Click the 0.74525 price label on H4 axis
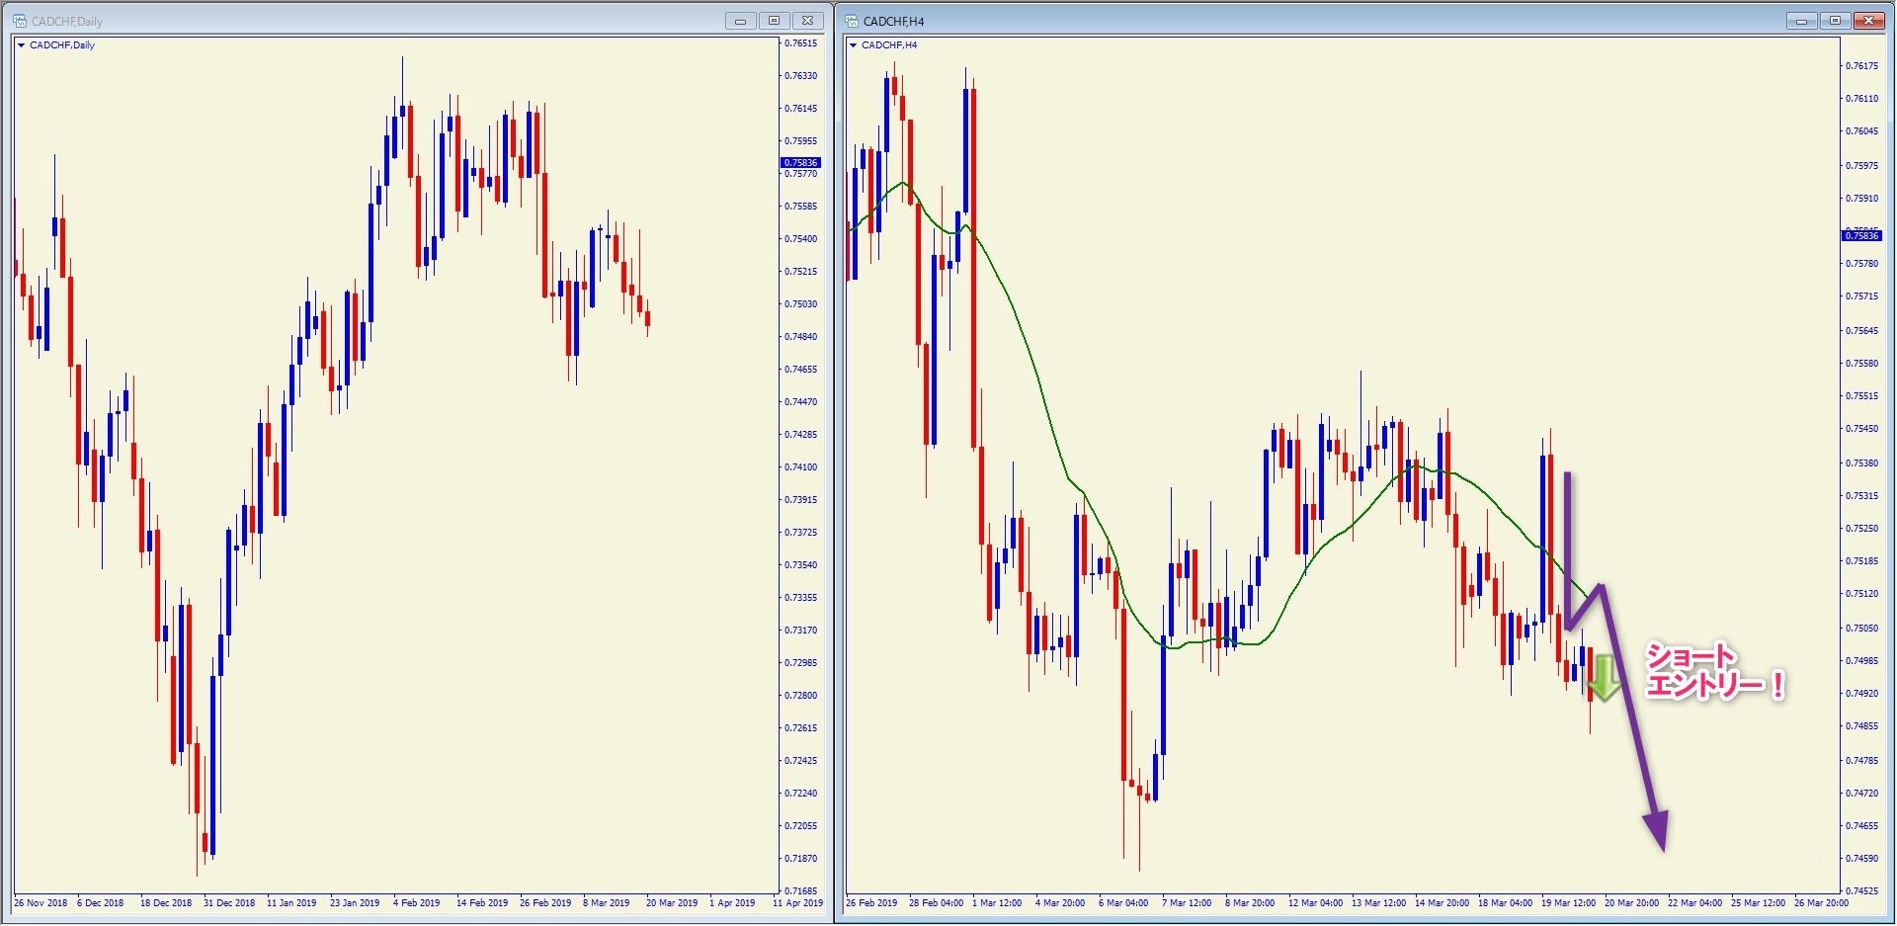This screenshot has width=1897, height=926. tap(1861, 891)
